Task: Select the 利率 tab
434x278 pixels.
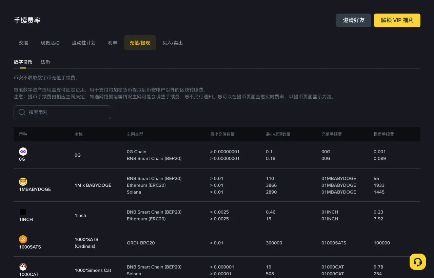Action: tap(113, 43)
